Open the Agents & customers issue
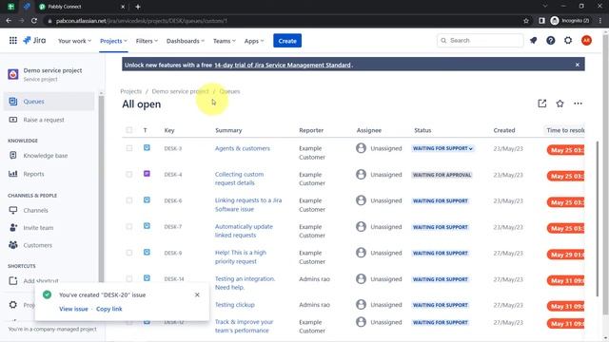 (243, 148)
